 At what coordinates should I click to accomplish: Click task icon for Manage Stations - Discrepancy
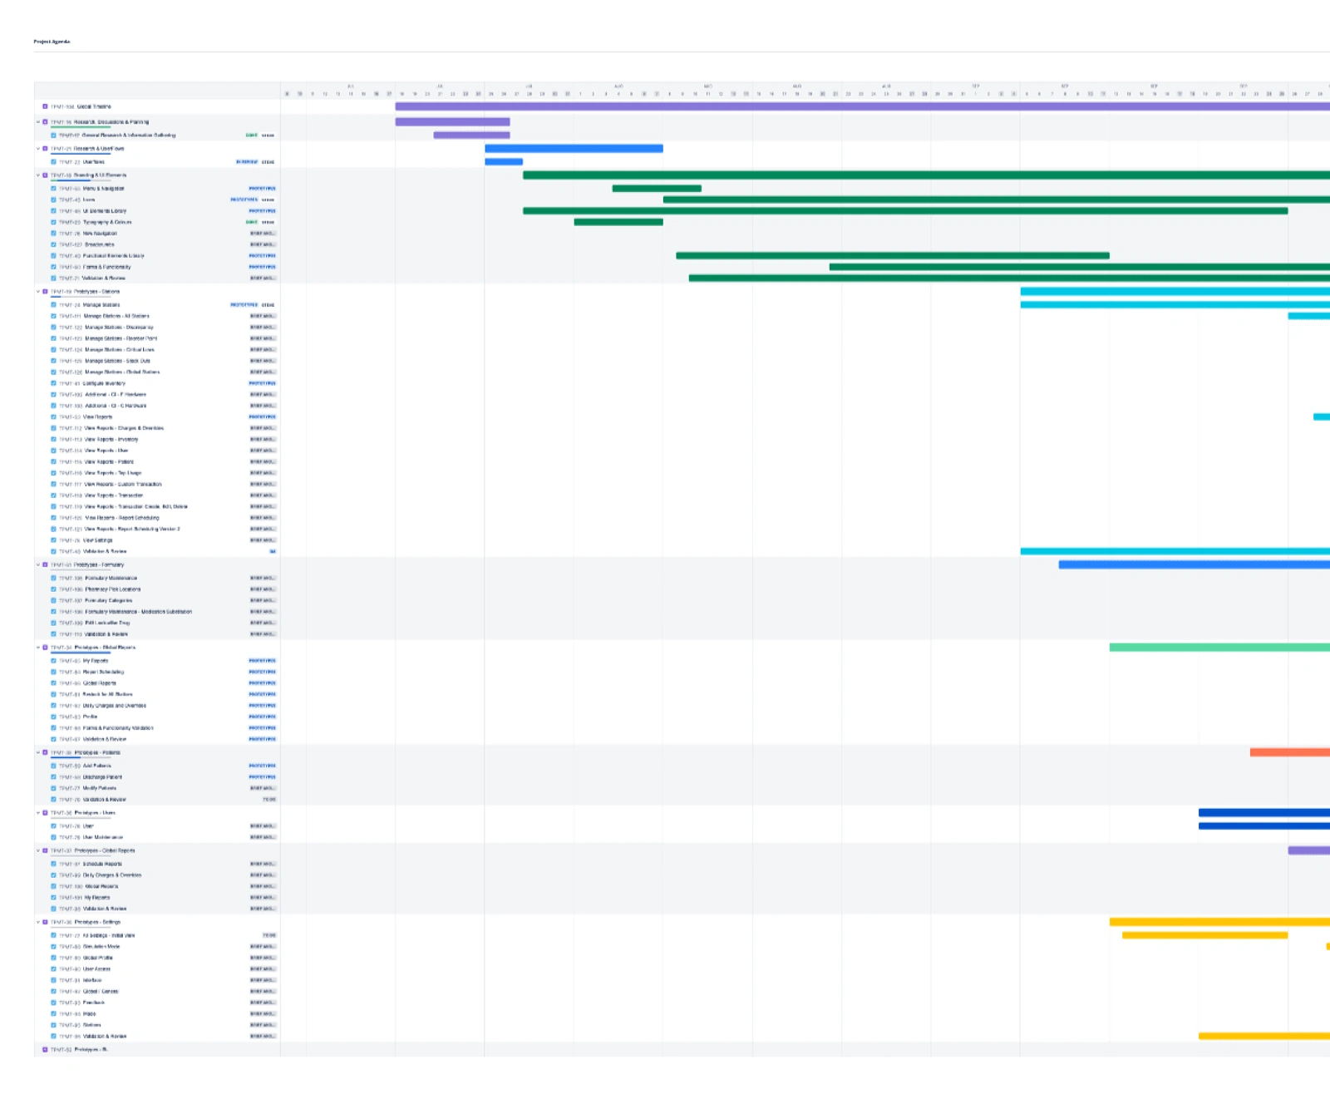pos(53,328)
